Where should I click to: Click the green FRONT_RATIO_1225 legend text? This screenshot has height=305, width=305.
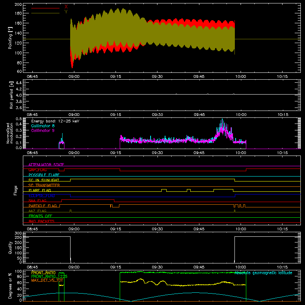(x=49, y=276)
